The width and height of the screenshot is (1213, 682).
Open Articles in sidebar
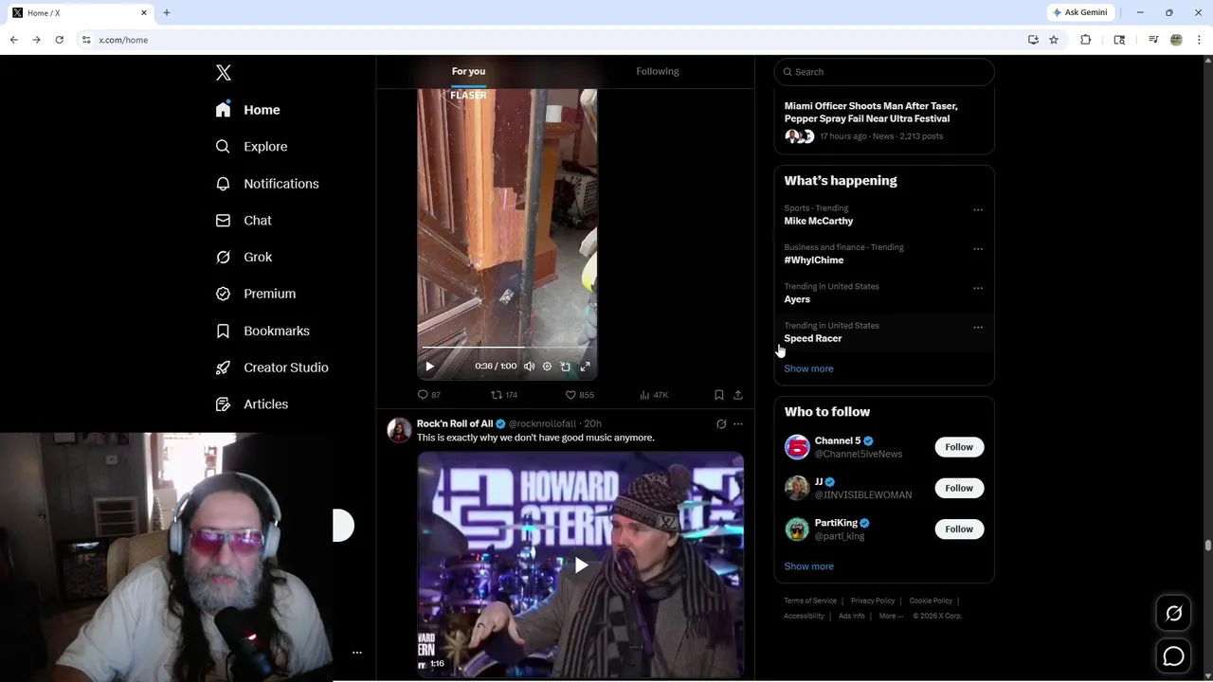(252, 404)
